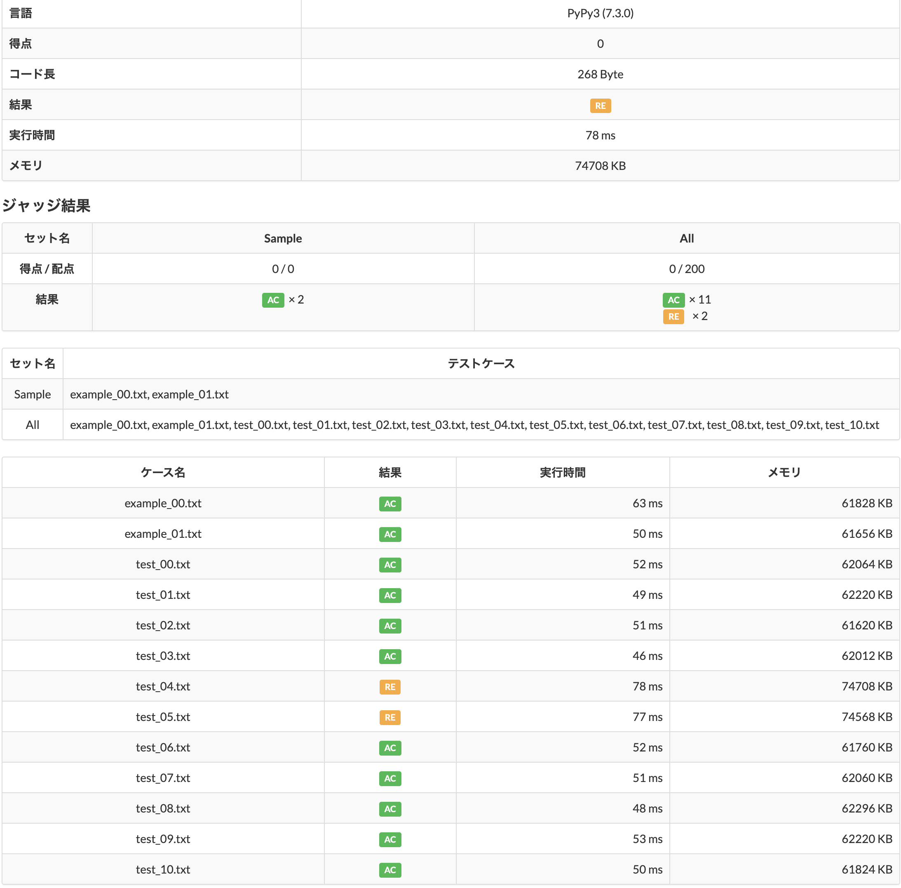The image size is (901, 888).
Task: Click the RE badge for test_05.txt
Action: click(x=389, y=717)
